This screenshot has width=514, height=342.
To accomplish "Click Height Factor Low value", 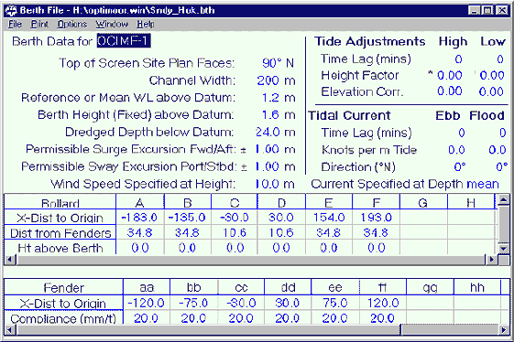I will [x=492, y=76].
